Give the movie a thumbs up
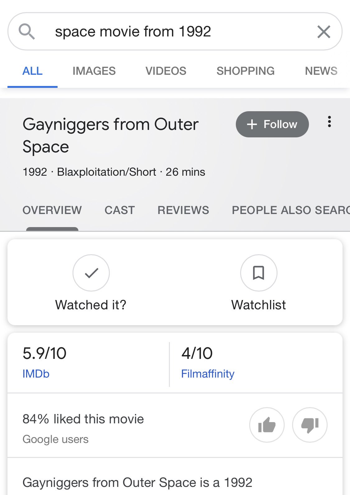The image size is (350, 495). coord(267,425)
